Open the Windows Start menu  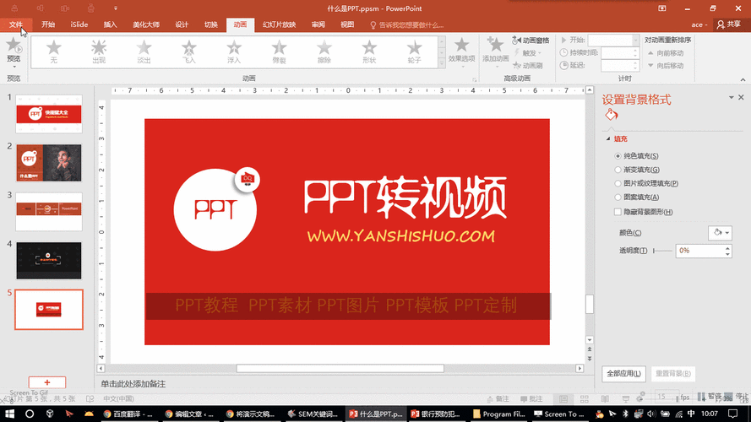9,414
